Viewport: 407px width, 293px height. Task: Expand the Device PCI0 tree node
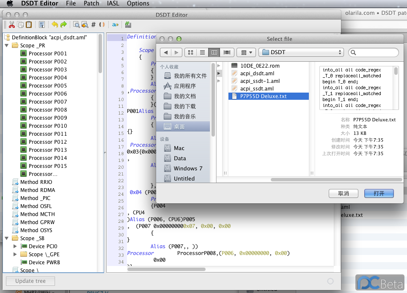point(16,246)
